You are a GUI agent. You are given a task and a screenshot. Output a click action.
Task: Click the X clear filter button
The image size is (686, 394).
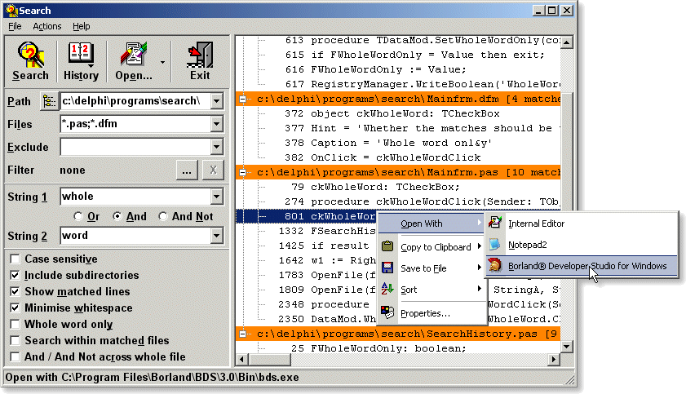click(211, 170)
